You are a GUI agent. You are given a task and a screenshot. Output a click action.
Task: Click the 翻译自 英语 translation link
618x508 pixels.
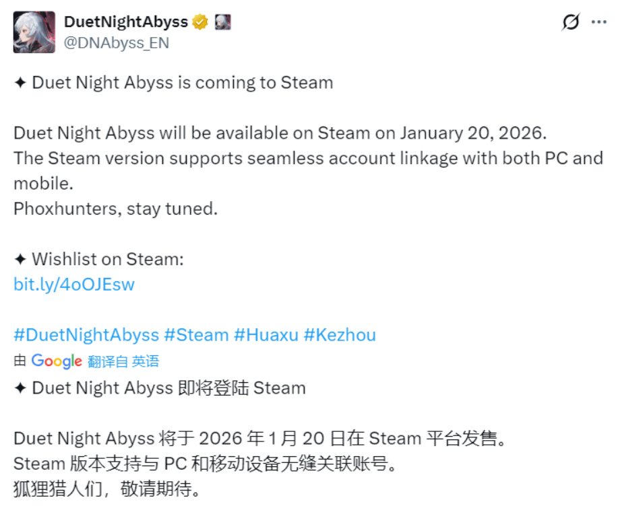pos(123,361)
